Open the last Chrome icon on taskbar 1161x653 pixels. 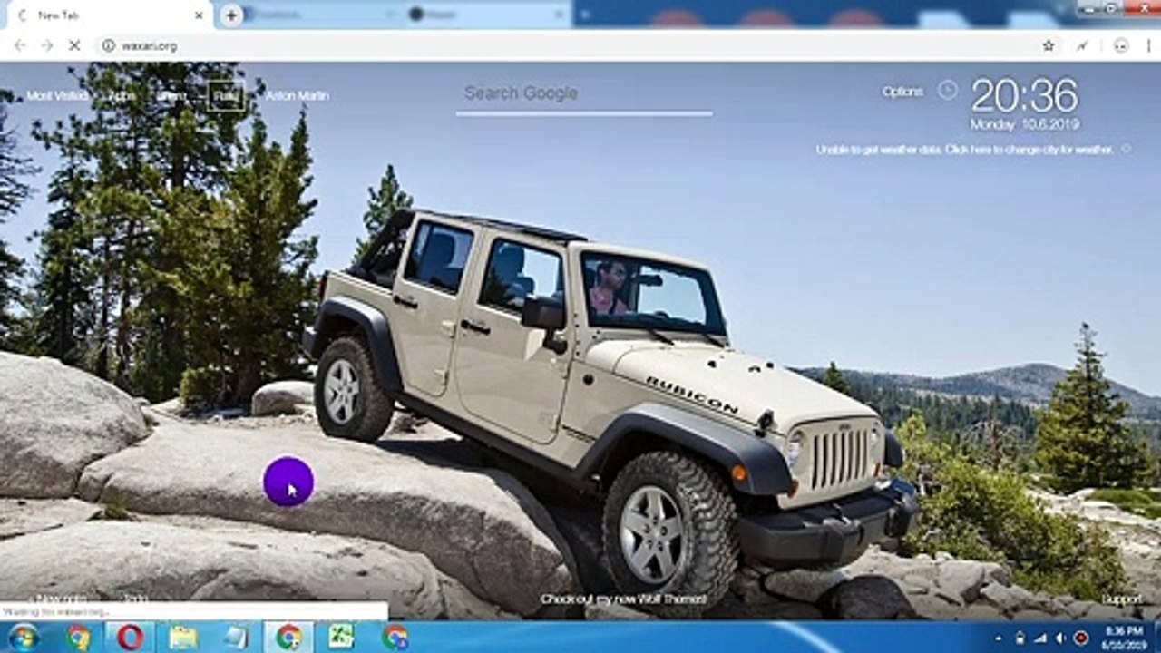[395, 637]
